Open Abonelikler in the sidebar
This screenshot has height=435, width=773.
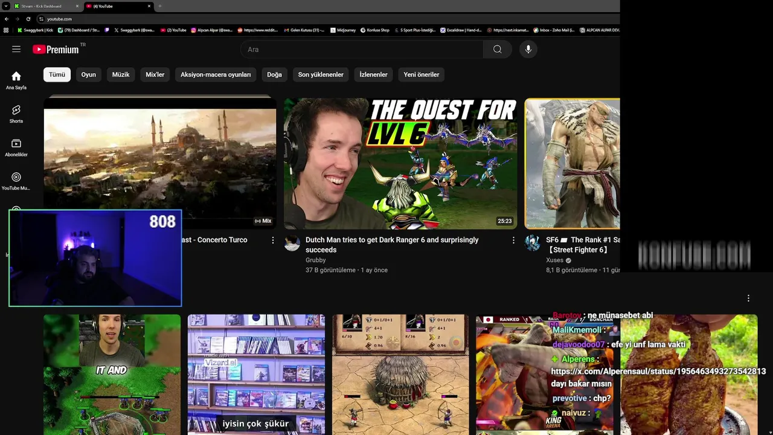tap(16, 147)
